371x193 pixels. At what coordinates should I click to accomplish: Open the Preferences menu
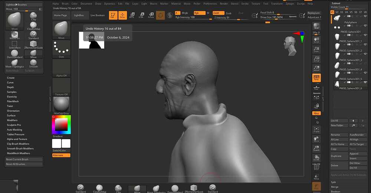point(210,4)
